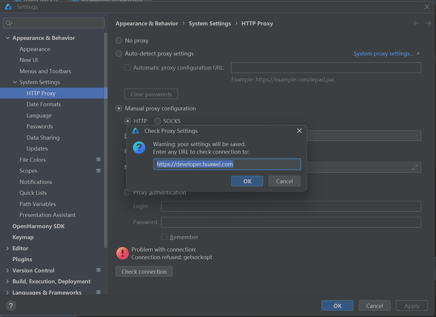Open the Date Formats settings page
Viewport: 436px width, 317px height.
point(44,104)
